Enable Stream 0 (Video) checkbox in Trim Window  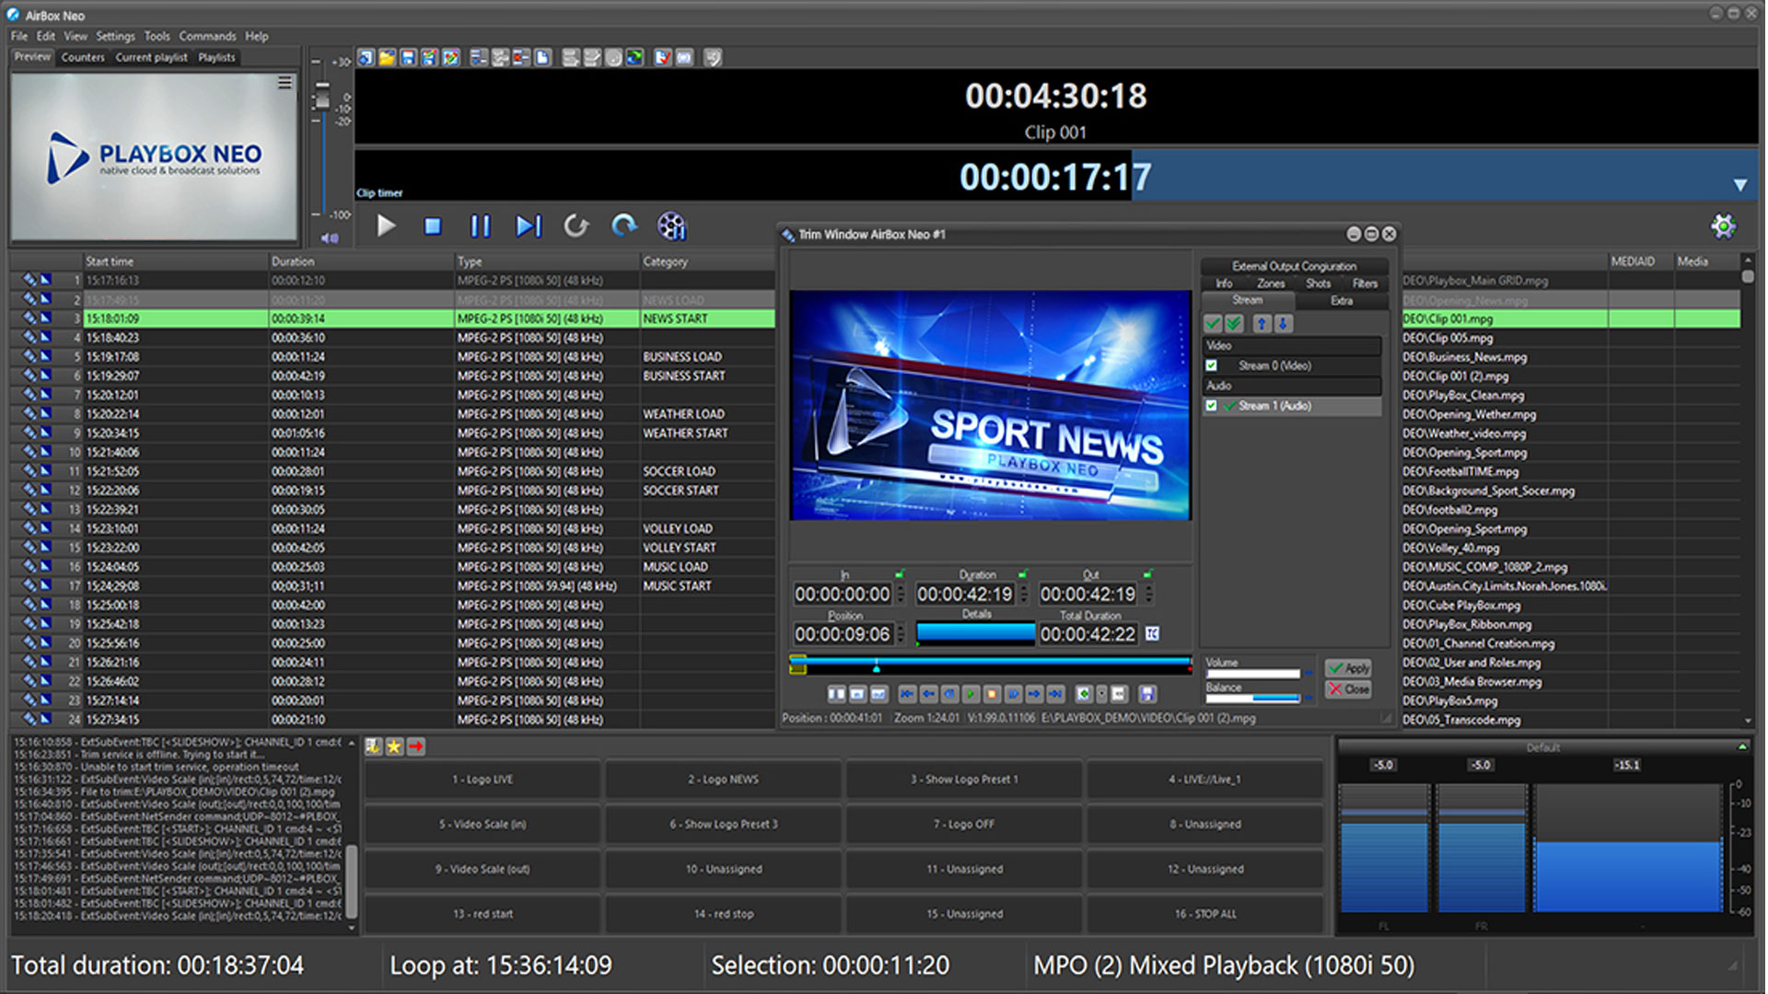[x=1213, y=365]
